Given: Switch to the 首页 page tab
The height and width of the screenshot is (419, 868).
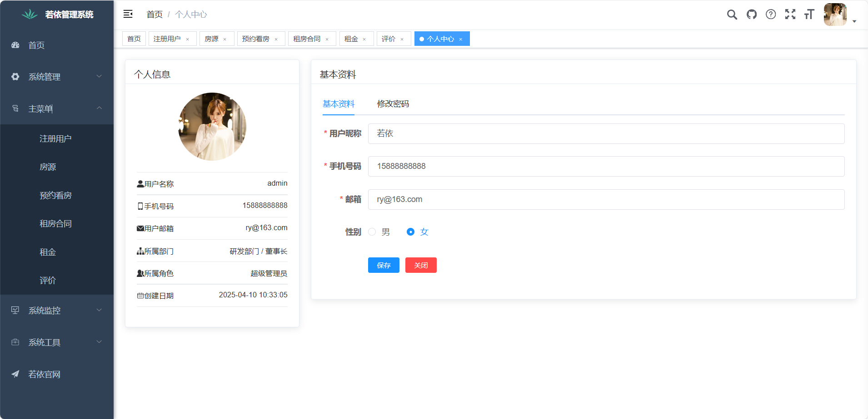Looking at the screenshot, I should [134, 39].
